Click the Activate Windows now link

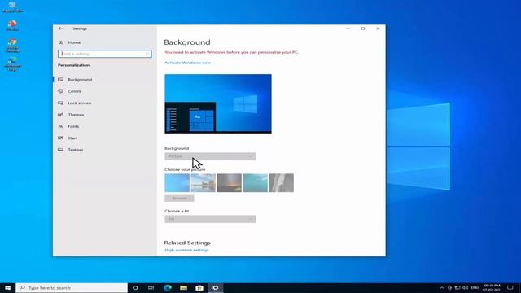(188, 63)
